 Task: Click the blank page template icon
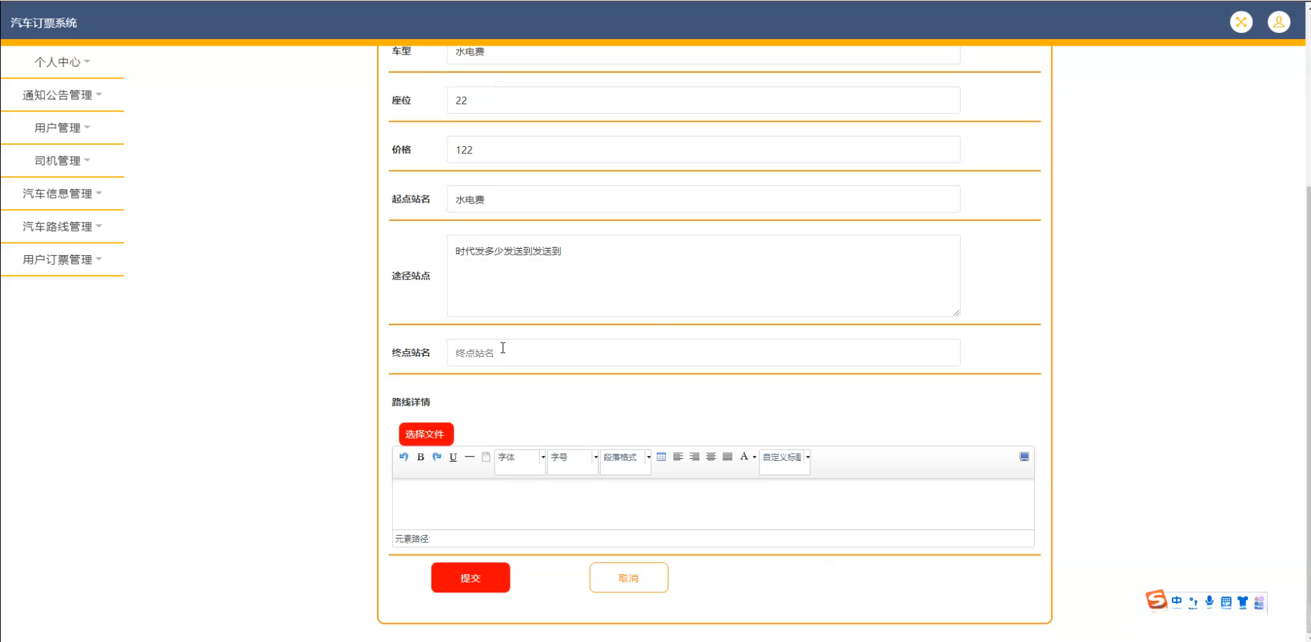click(x=486, y=457)
